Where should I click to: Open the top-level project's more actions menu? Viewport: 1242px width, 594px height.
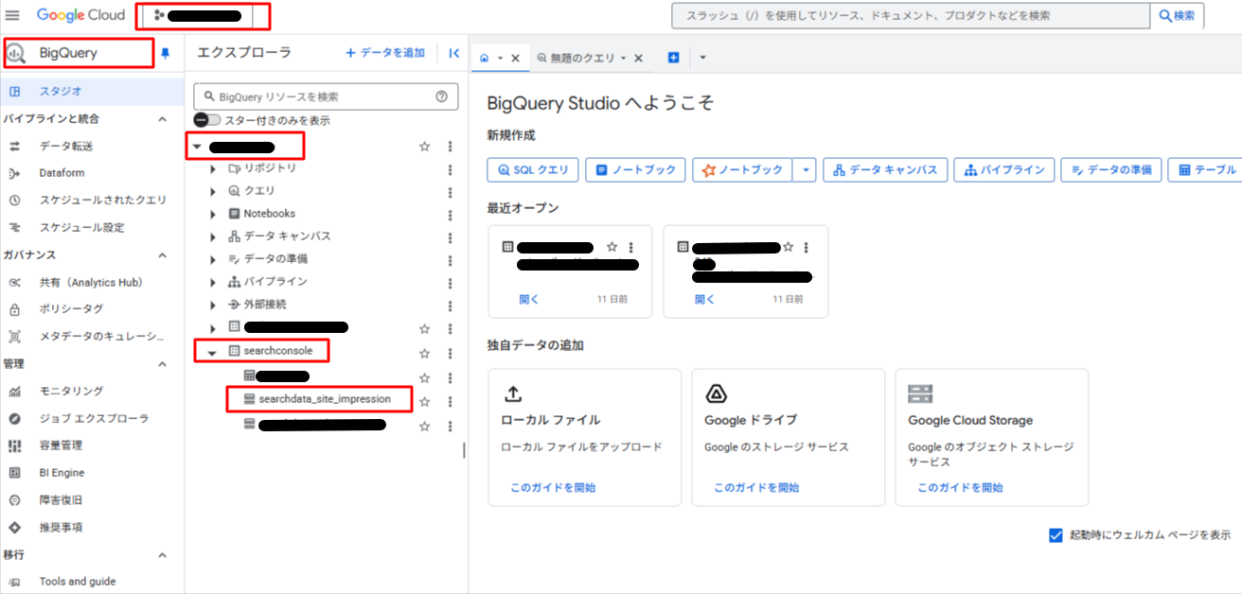450,147
